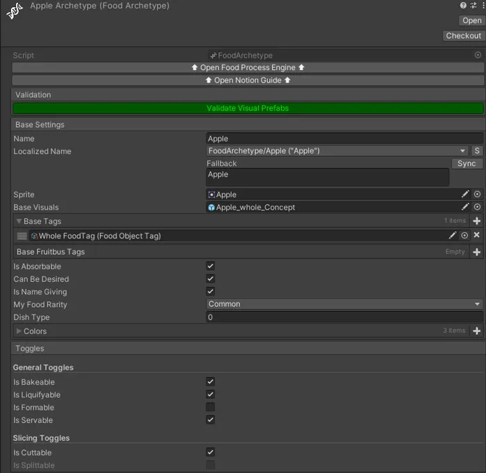The height and width of the screenshot is (473, 486).
Task: Click the General Toggles heading
Action: pyautogui.click(x=43, y=367)
